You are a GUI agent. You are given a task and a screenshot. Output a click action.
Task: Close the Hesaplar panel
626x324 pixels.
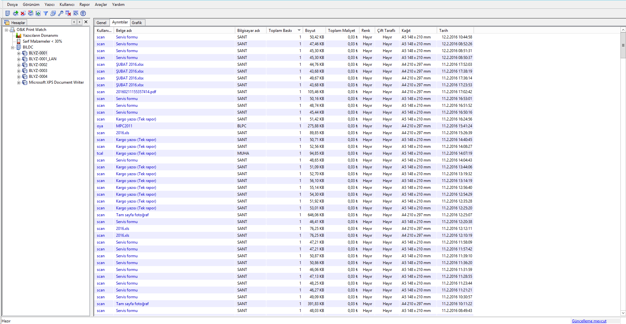(86, 22)
